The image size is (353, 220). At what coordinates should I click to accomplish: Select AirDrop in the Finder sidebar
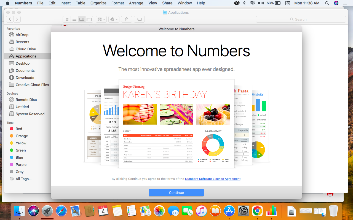point(22,35)
